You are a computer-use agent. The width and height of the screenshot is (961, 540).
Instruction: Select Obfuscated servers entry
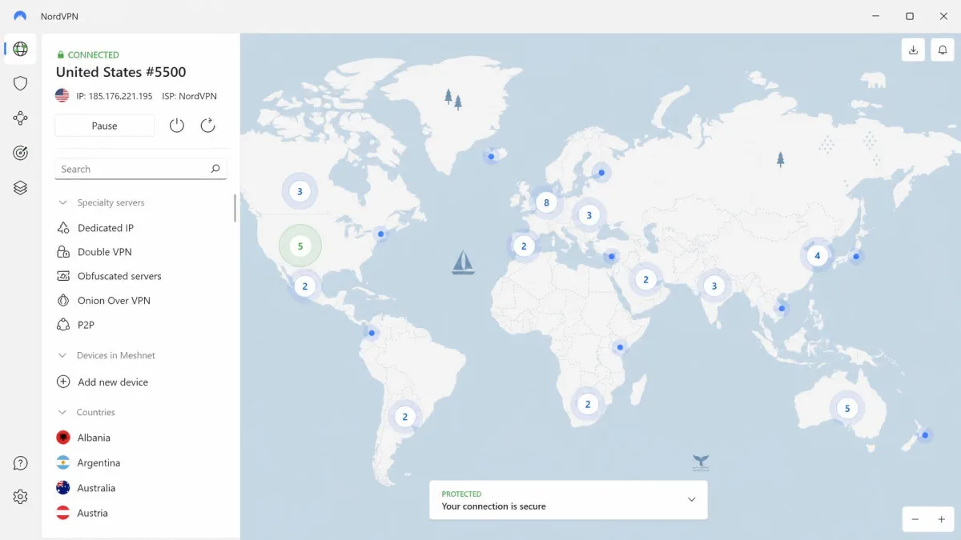[141, 276]
